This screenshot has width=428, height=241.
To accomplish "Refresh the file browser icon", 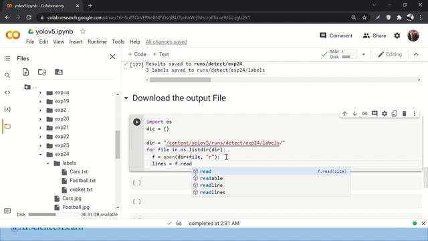I will click(x=42, y=72).
